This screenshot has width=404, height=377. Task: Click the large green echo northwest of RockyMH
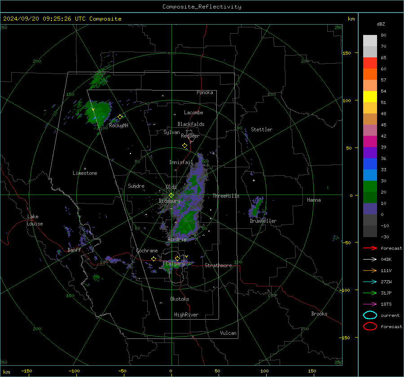99,112
